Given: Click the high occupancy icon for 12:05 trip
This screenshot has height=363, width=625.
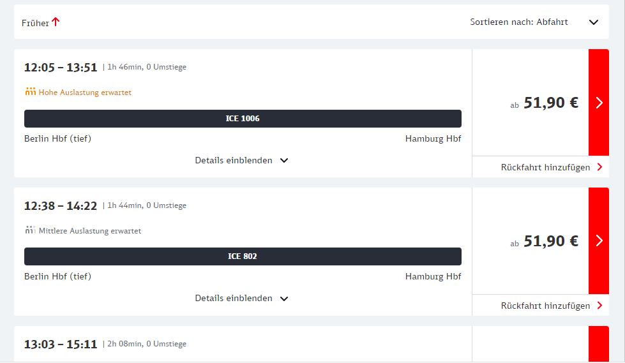Looking at the screenshot, I should point(31,92).
